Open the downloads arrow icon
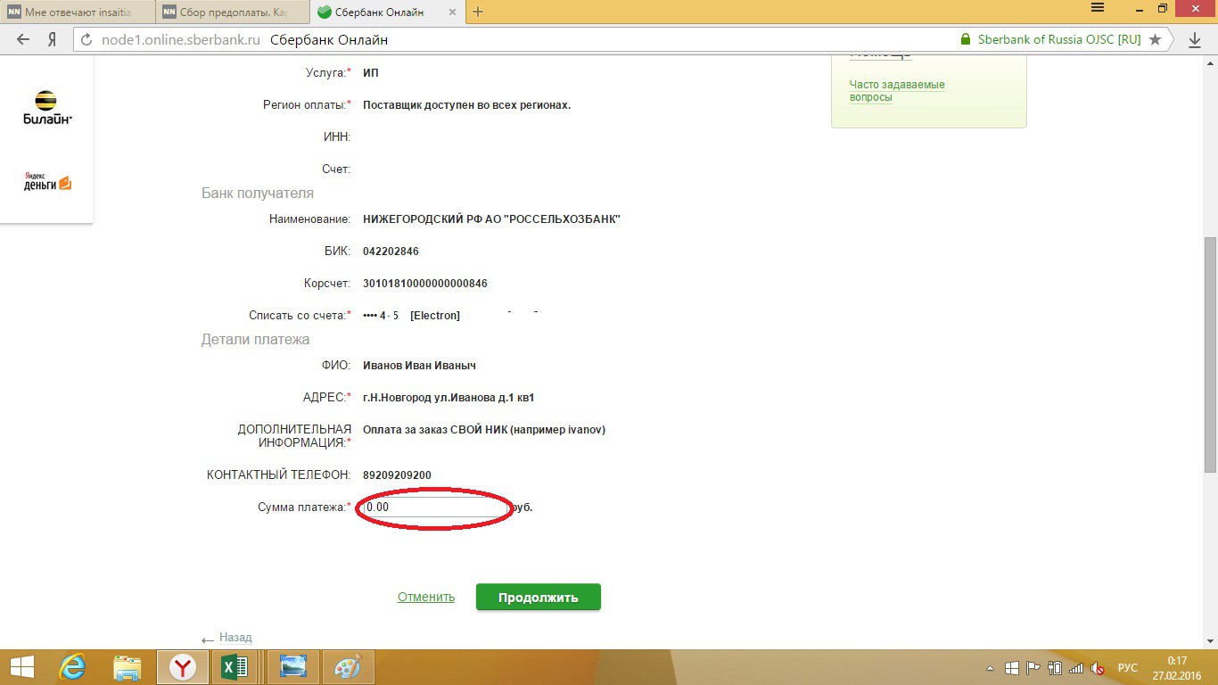This screenshot has width=1218, height=685. click(1195, 39)
